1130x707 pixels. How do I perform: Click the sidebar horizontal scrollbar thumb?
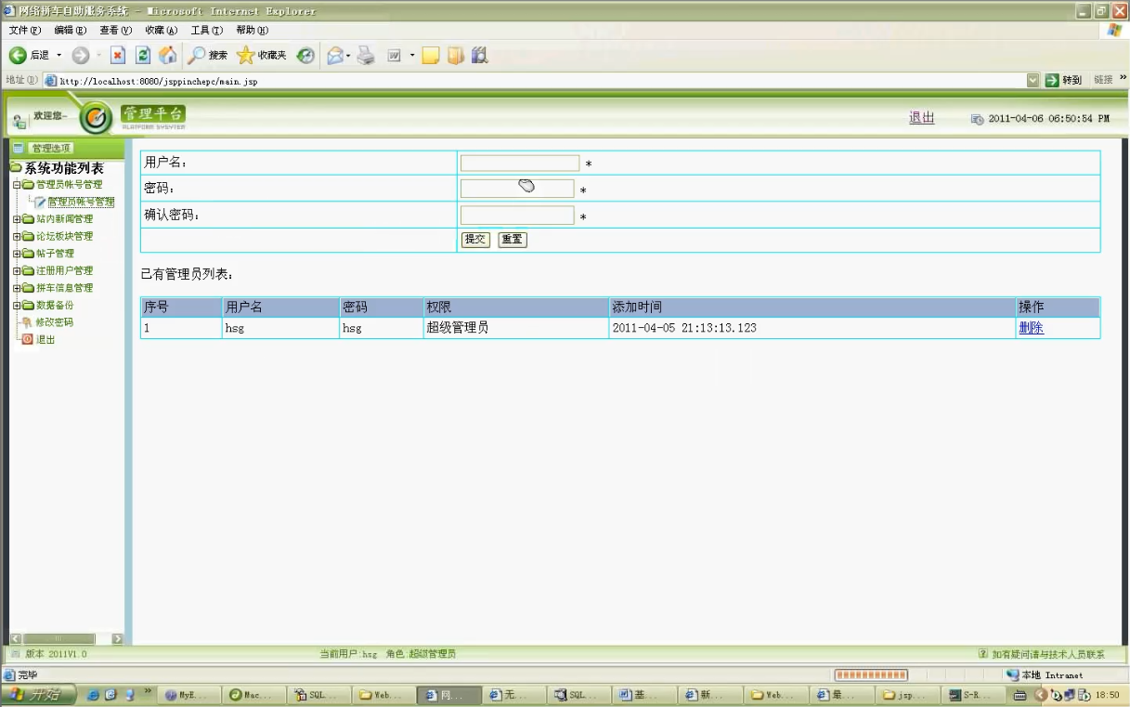coord(58,639)
